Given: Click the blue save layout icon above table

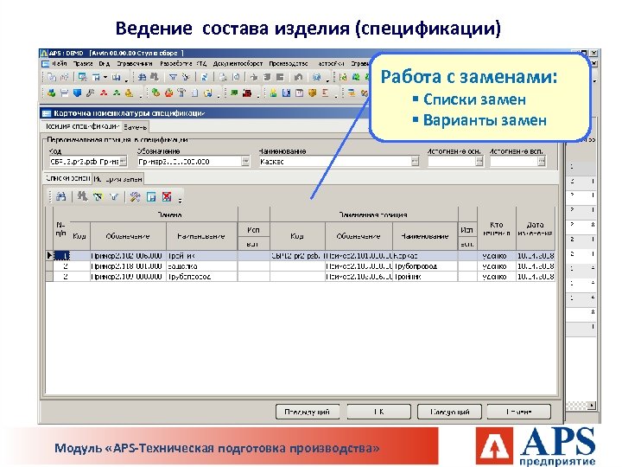Looking at the screenshot, I should (x=151, y=196).
